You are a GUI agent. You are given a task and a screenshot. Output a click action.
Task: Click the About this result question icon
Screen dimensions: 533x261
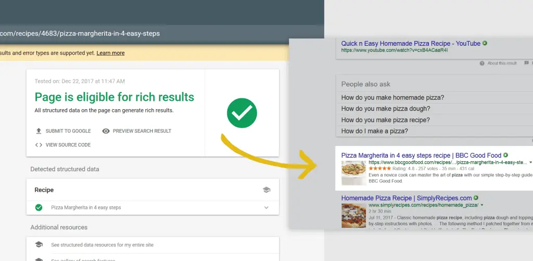pos(482,63)
